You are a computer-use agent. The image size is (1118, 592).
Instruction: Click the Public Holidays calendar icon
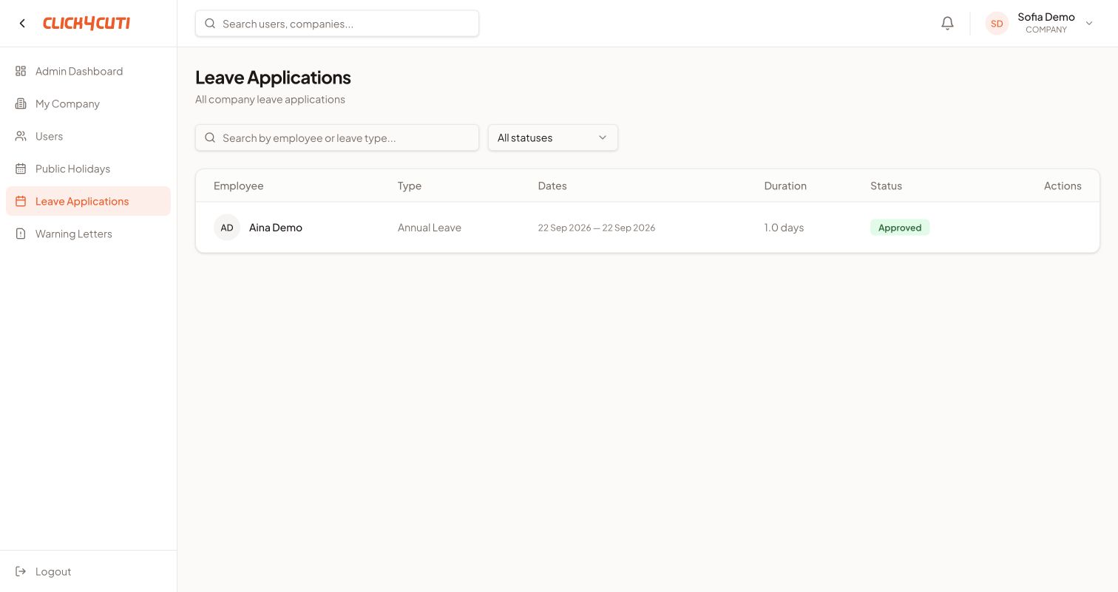(x=21, y=169)
